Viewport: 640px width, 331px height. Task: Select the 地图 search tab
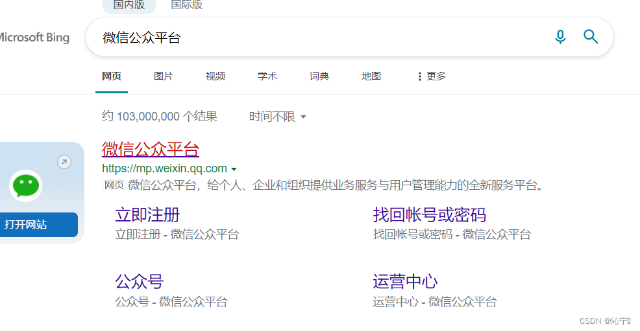click(x=371, y=76)
